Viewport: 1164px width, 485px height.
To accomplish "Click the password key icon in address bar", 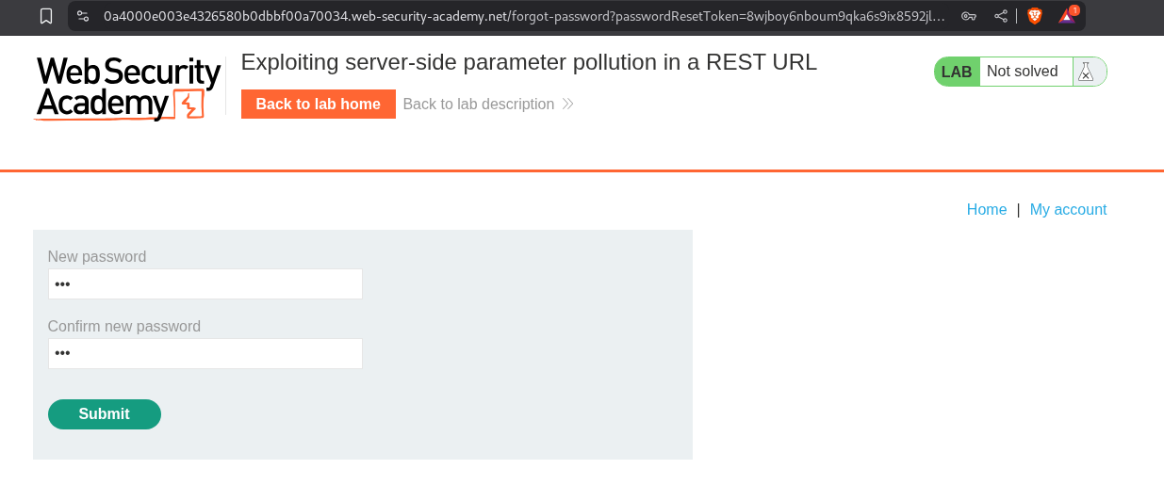I will coord(969,16).
